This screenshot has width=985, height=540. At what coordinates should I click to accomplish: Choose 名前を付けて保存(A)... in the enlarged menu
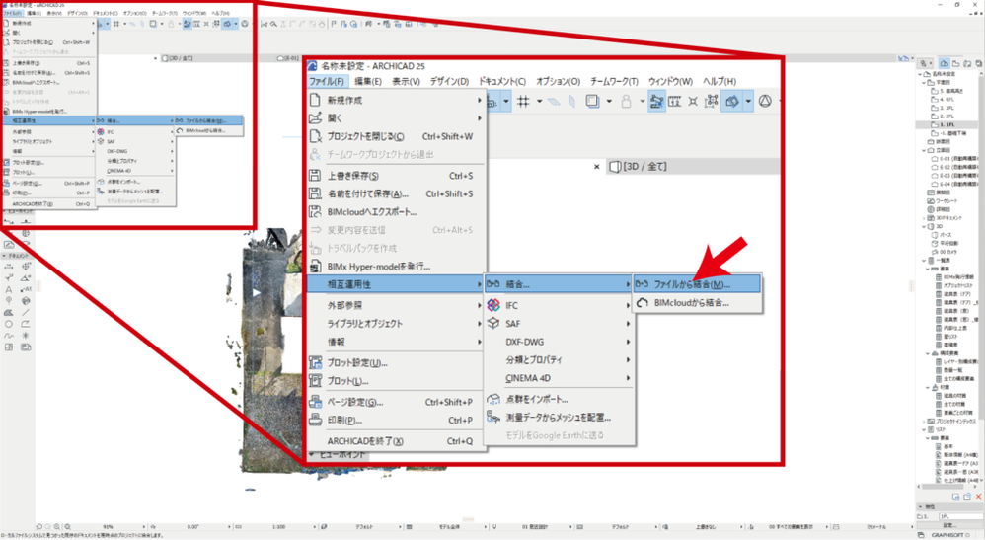pyautogui.click(x=396, y=193)
